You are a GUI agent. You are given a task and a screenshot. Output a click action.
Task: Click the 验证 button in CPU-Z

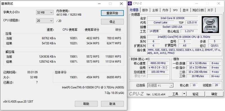[195, 94]
